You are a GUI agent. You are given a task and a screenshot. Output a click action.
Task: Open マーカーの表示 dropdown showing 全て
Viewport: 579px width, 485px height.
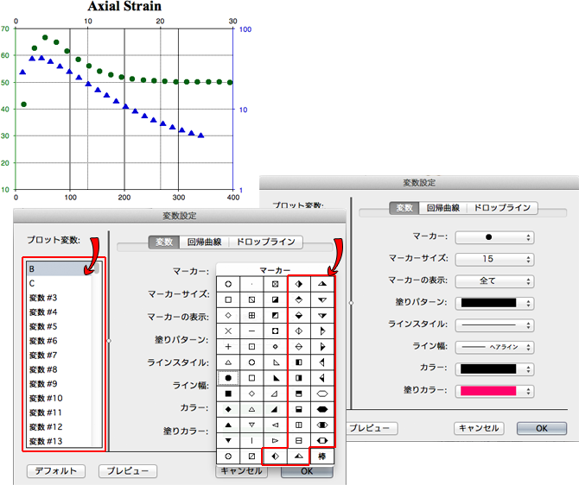(x=494, y=281)
